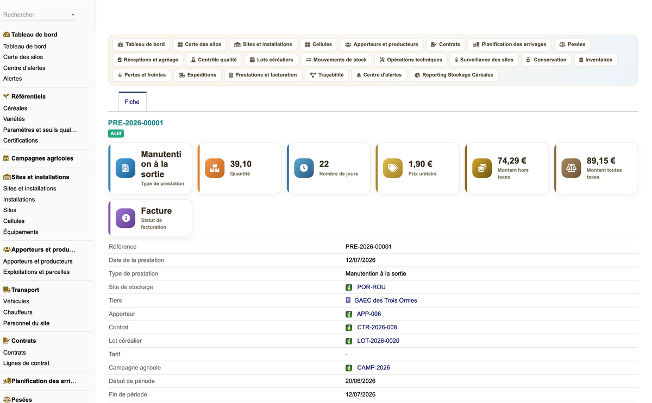Follow the POR-ROU storage site link
Viewport: 652px width, 403px height.
tap(371, 287)
